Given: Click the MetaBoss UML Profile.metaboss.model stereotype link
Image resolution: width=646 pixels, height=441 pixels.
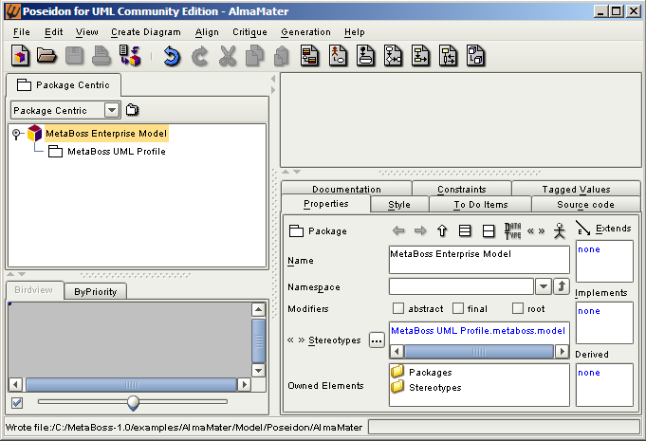Looking at the screenshot, I should point(478,330).
